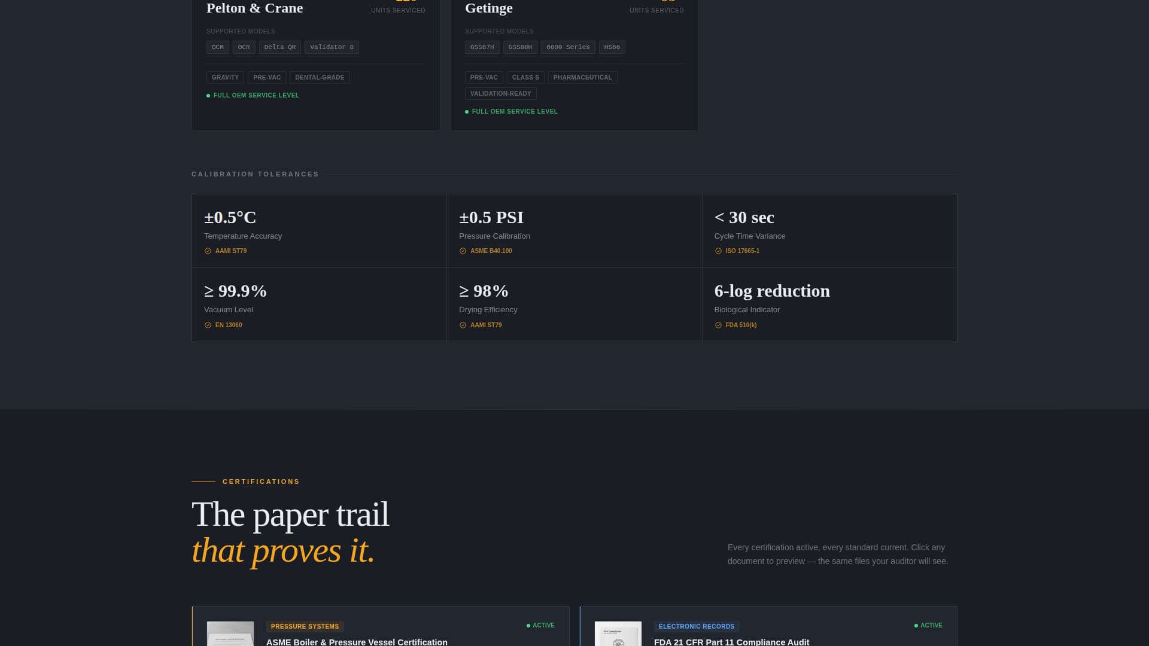This screenshot has width=1149, height=646.
Task: Click the FDA 510(k) badge under Biological Indicator
Action: point(737,325)
